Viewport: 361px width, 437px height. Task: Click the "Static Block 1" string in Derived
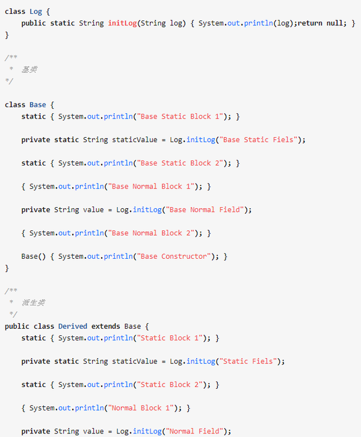[168, 338]
